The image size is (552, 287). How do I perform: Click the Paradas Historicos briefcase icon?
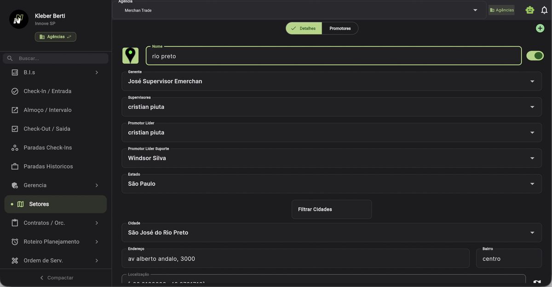(x=15, y=167)
